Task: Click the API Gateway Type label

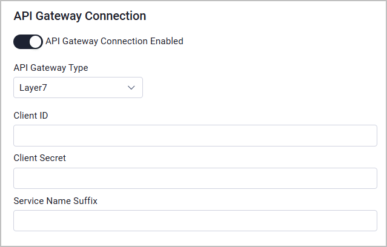Action: [51, 68]
